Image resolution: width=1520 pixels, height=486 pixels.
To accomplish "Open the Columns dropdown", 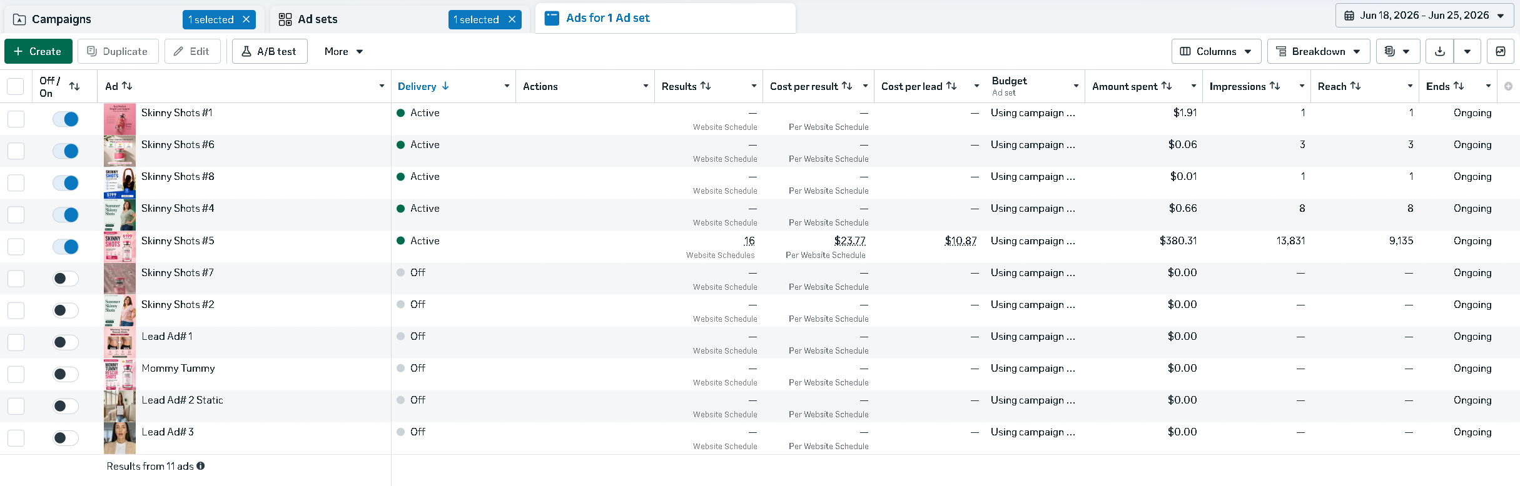I will pyautogui.click(x=1216, y=51).
